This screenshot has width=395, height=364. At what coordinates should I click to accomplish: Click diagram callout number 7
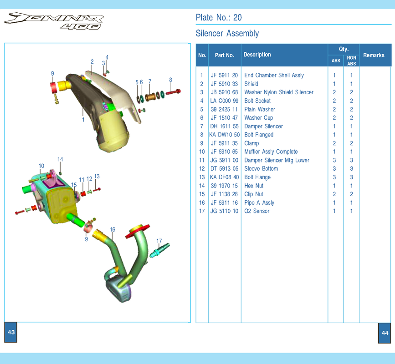coord(150,81)
